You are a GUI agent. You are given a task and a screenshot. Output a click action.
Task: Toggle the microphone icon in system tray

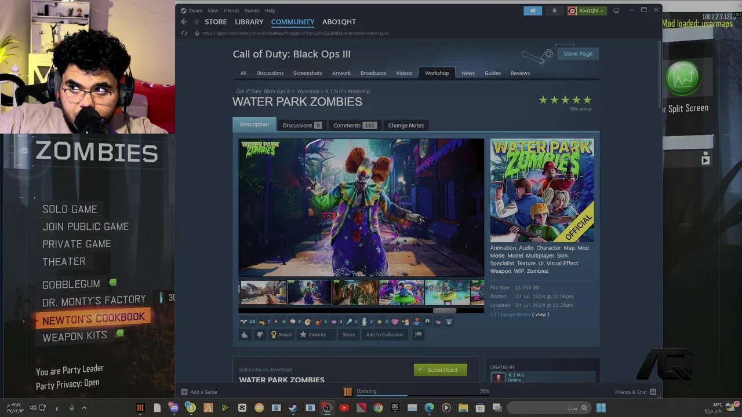pyautogui.click(x=72, y=408)
